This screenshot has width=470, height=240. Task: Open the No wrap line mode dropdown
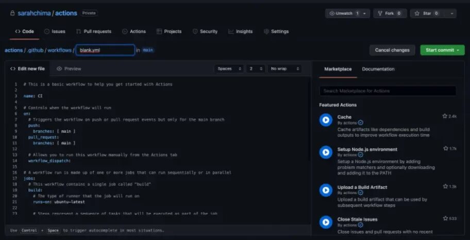(284, 68)
